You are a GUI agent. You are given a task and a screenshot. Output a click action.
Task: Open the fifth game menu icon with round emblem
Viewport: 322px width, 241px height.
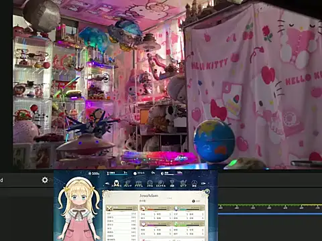tap(161, 183)
